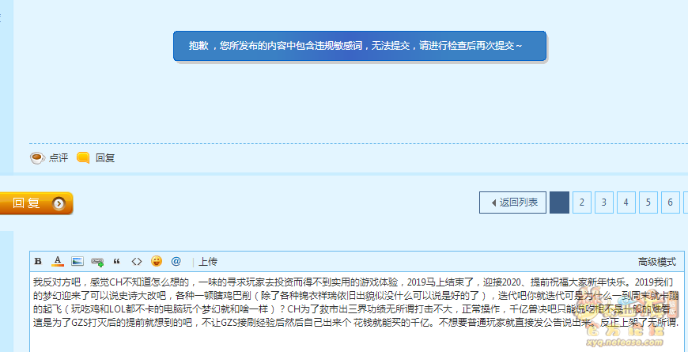Toggle bold text formatting in editor
The image size is (688, 352).
point(38,261)
